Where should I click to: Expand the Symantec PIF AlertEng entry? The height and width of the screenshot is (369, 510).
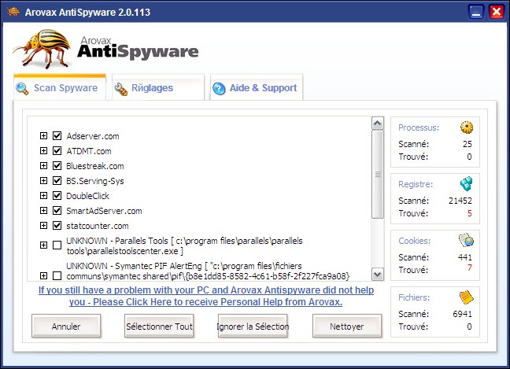[x=43, y=275]
